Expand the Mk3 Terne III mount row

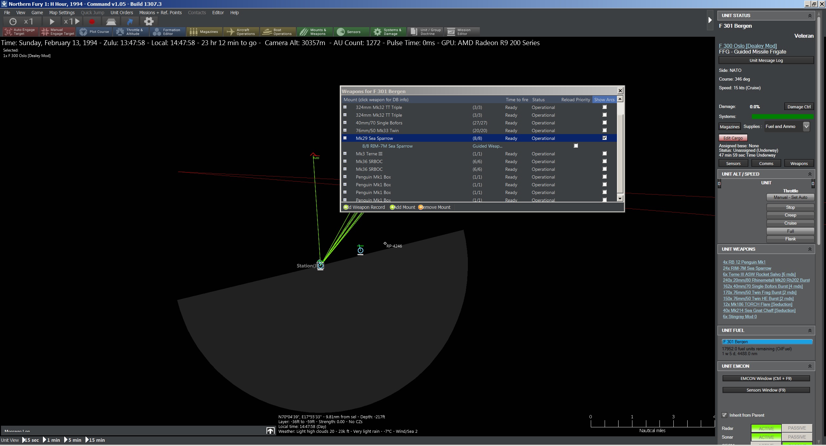click(x=345, y=153)
